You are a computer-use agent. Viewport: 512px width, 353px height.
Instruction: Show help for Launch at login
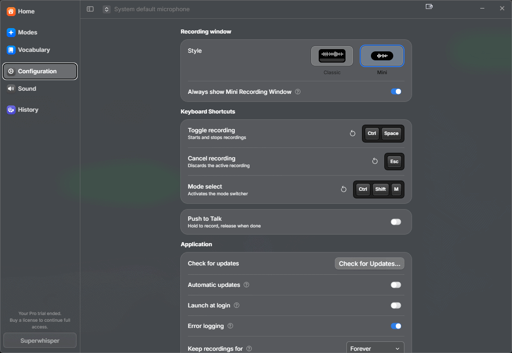[237, 305]
